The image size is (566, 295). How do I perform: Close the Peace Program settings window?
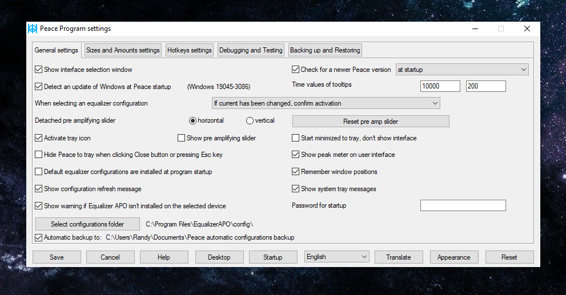pyautogui.click(x=527, y=29)
